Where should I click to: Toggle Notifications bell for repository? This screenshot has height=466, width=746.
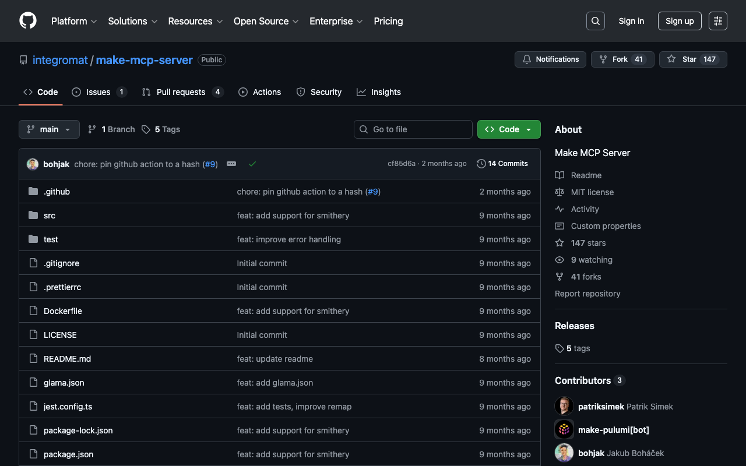550,59
